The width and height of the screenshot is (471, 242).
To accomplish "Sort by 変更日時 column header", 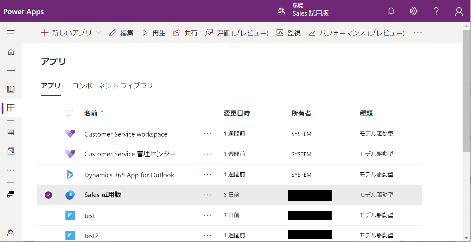I will 237,113.
